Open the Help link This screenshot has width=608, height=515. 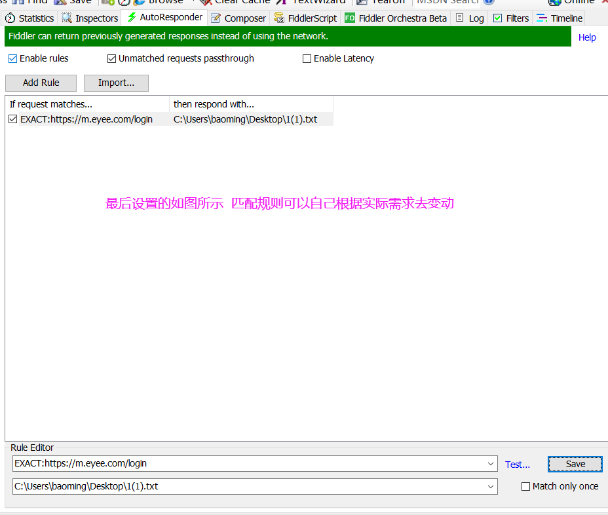coord(586,37)
